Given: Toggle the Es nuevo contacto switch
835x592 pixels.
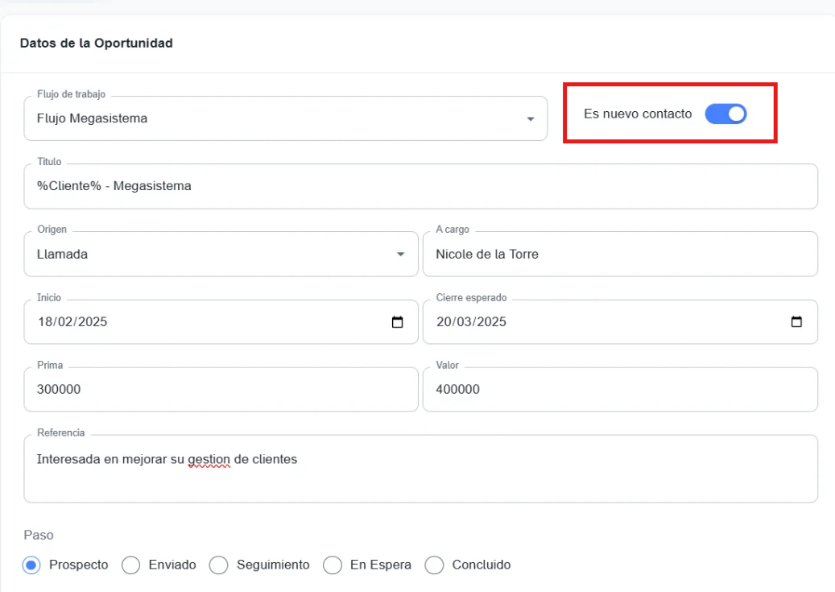Looking at the screenshot, I should point(725,114).
